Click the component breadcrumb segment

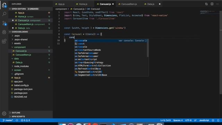[x=61, y=9]
